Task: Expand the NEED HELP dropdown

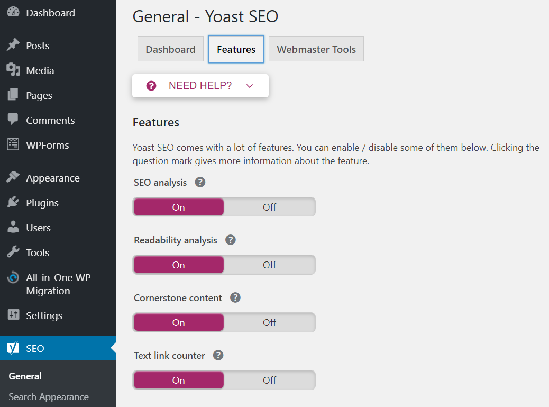Action: coord(200,85)
